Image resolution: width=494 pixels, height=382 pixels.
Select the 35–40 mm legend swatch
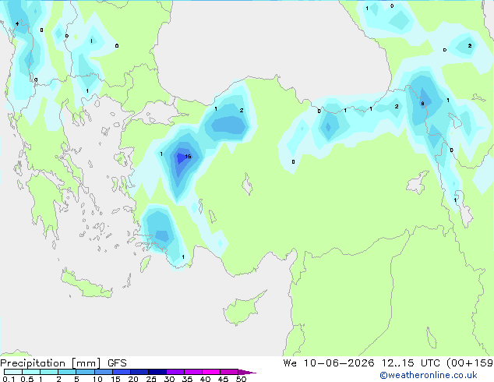click(x=193, y=372)
